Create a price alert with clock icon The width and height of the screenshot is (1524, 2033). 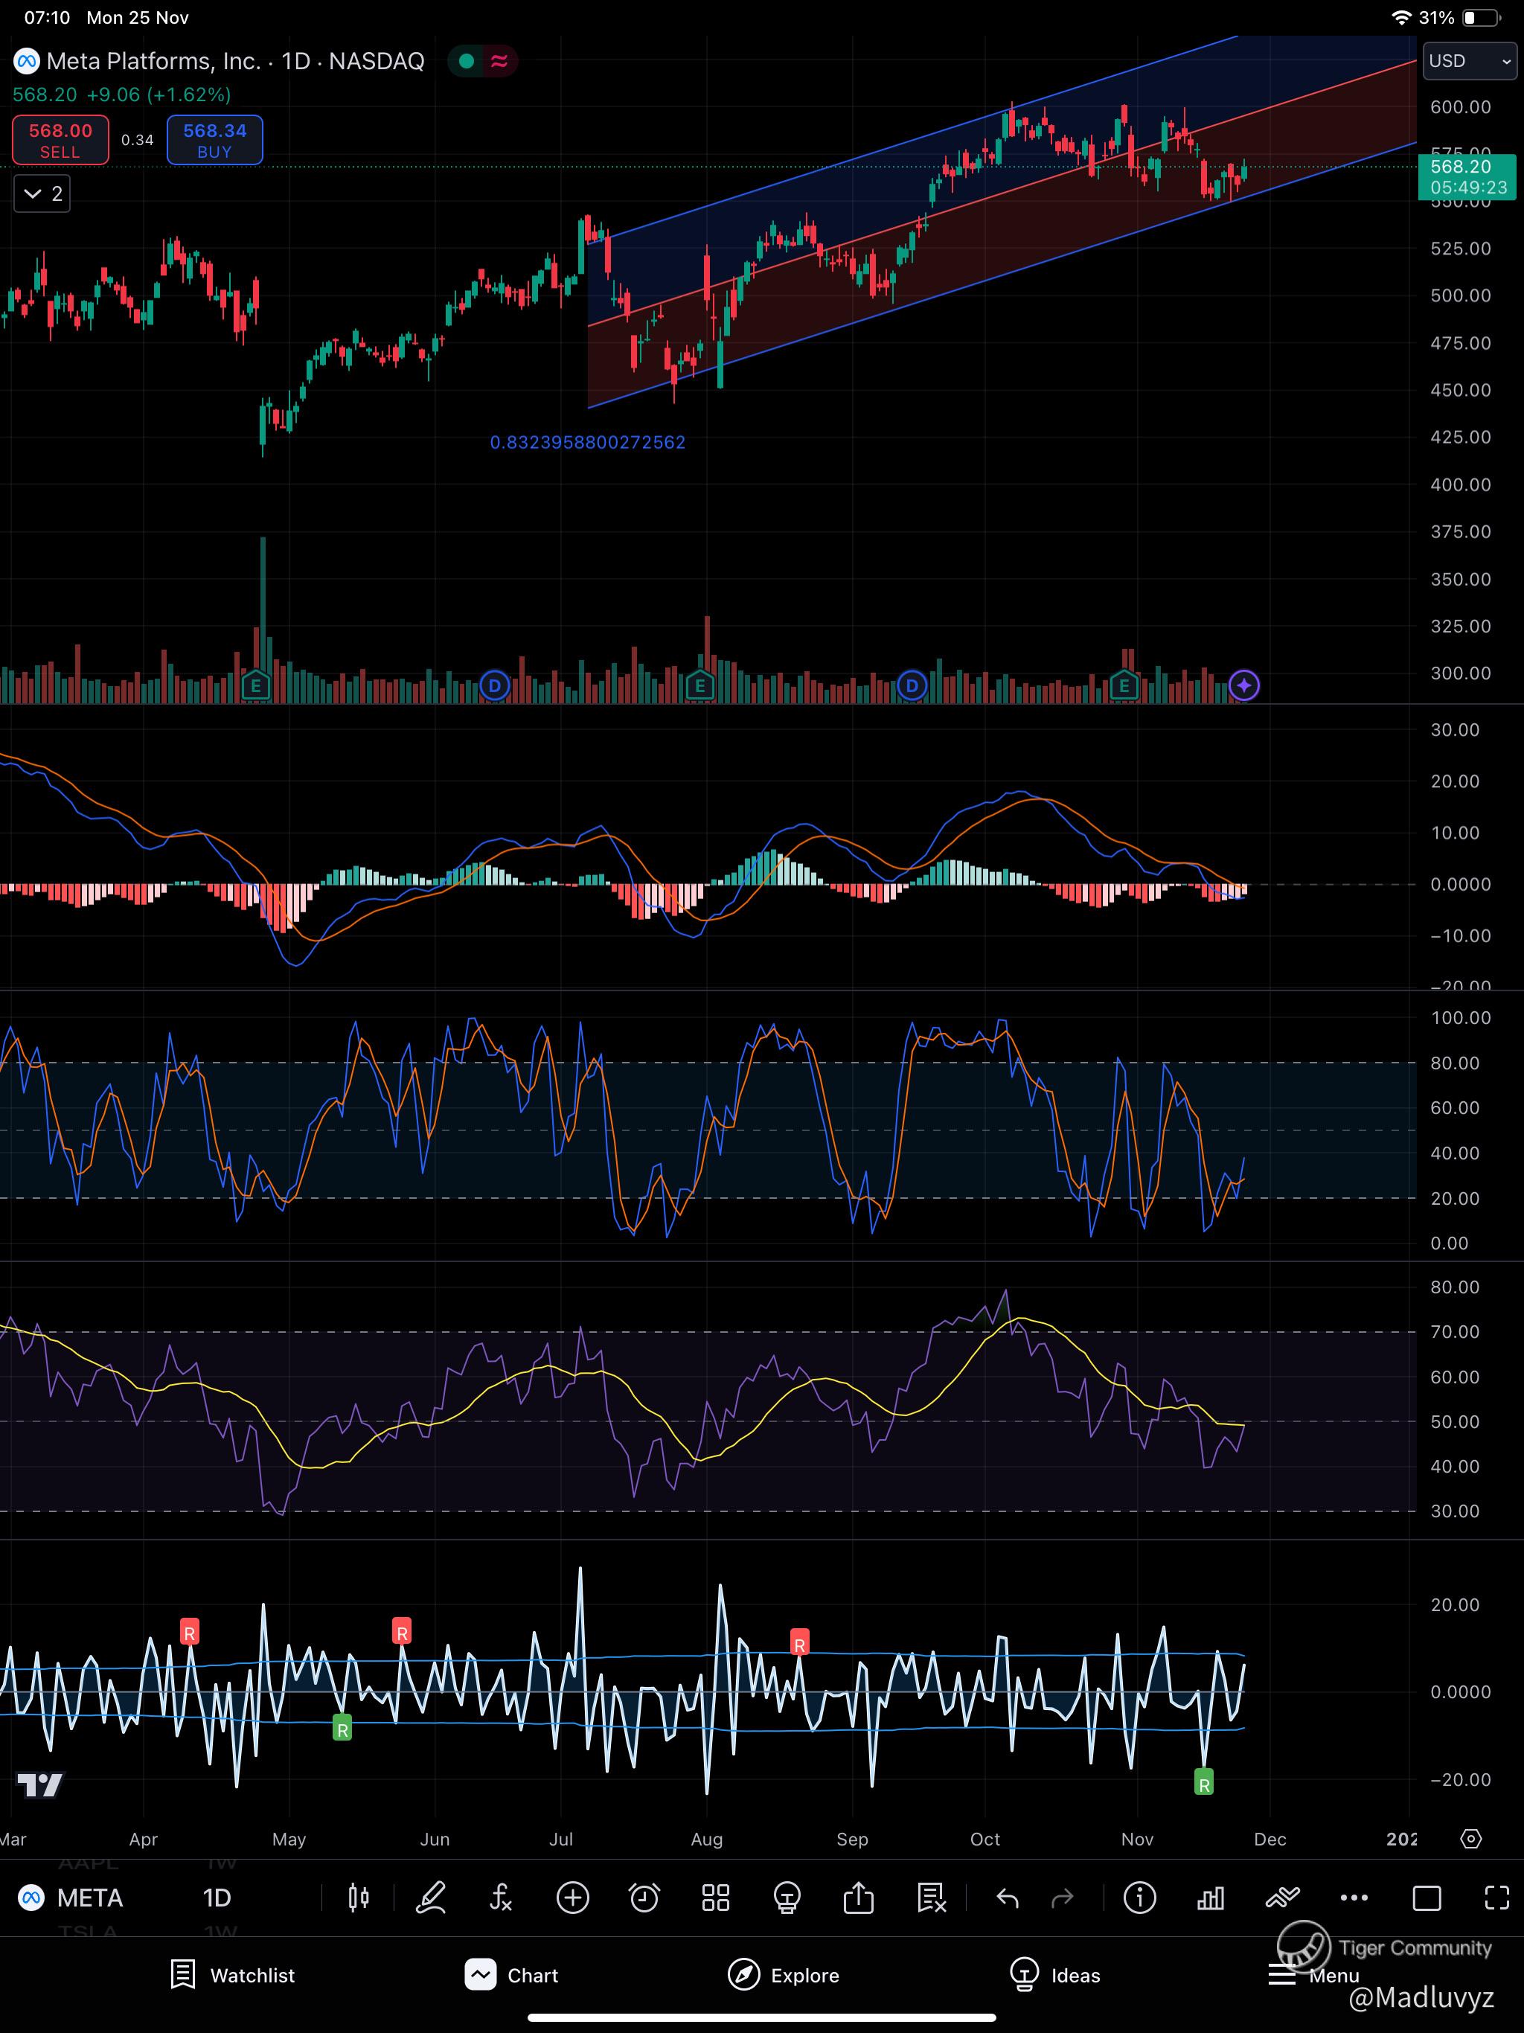[x=644, y=1897]
